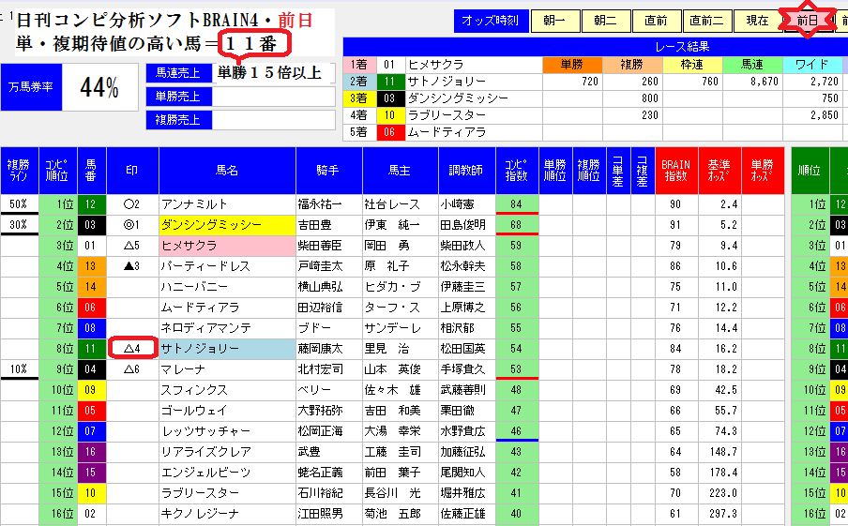Viewport: 848px width, 526px height.
Task: Click the 1着 result row label
Action: pos(359,65)
